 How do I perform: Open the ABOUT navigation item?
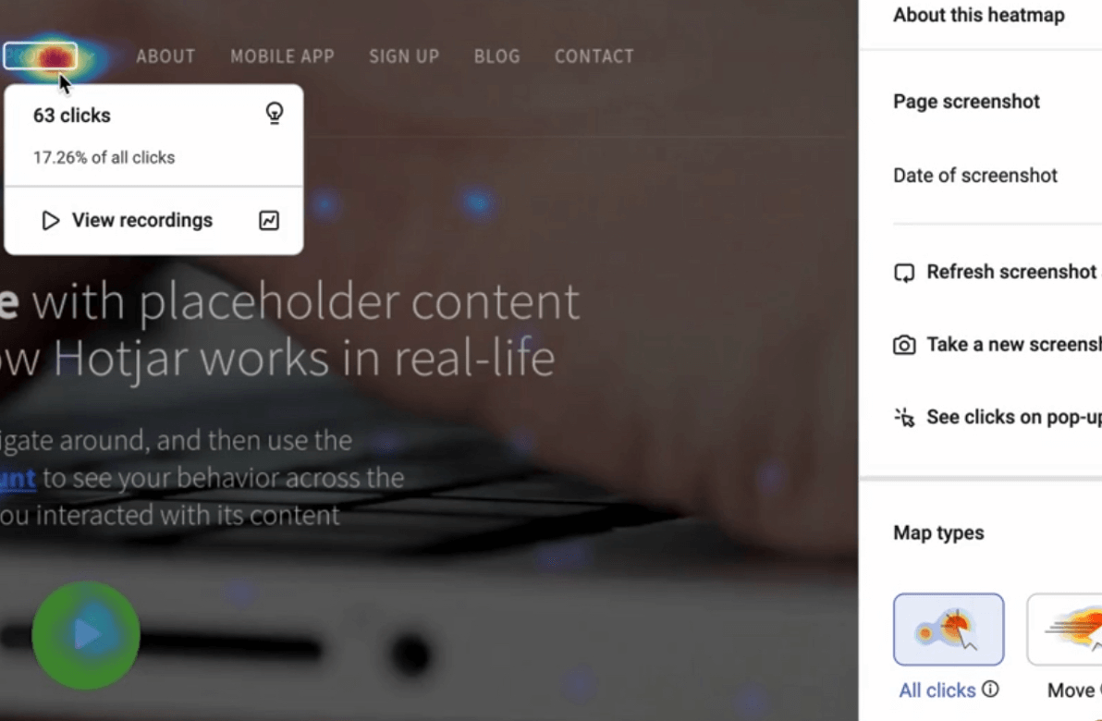tap(165, 56)
